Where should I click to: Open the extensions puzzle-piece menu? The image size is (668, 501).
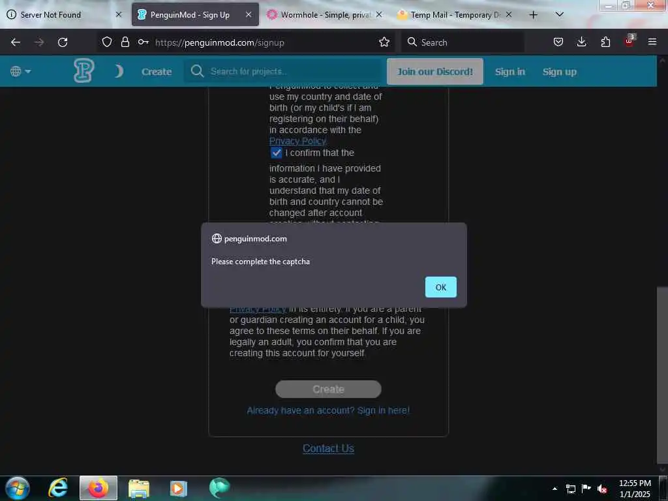(x=605, y=42)
